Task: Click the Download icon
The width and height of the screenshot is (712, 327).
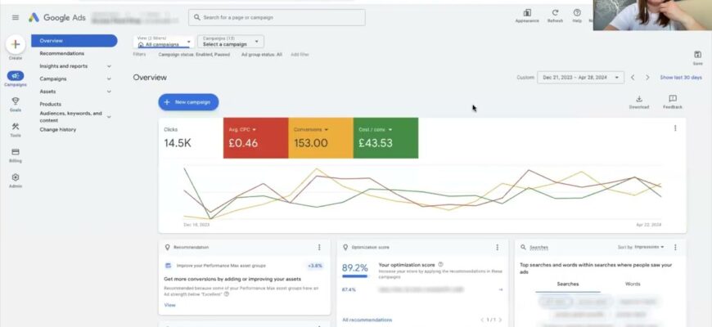Action: click(x=639, y=100)
